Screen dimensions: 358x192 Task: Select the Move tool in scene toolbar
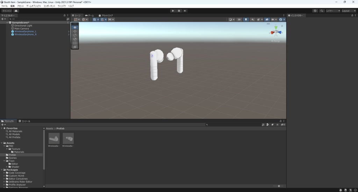(x=75, y=31)
